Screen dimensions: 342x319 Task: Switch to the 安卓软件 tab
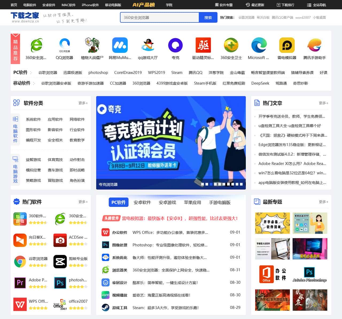click(142, 202)
